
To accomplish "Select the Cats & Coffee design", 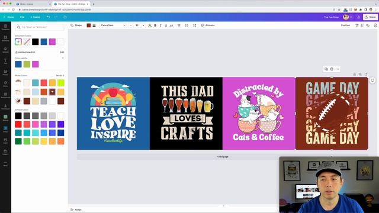I will coord(259,114).
